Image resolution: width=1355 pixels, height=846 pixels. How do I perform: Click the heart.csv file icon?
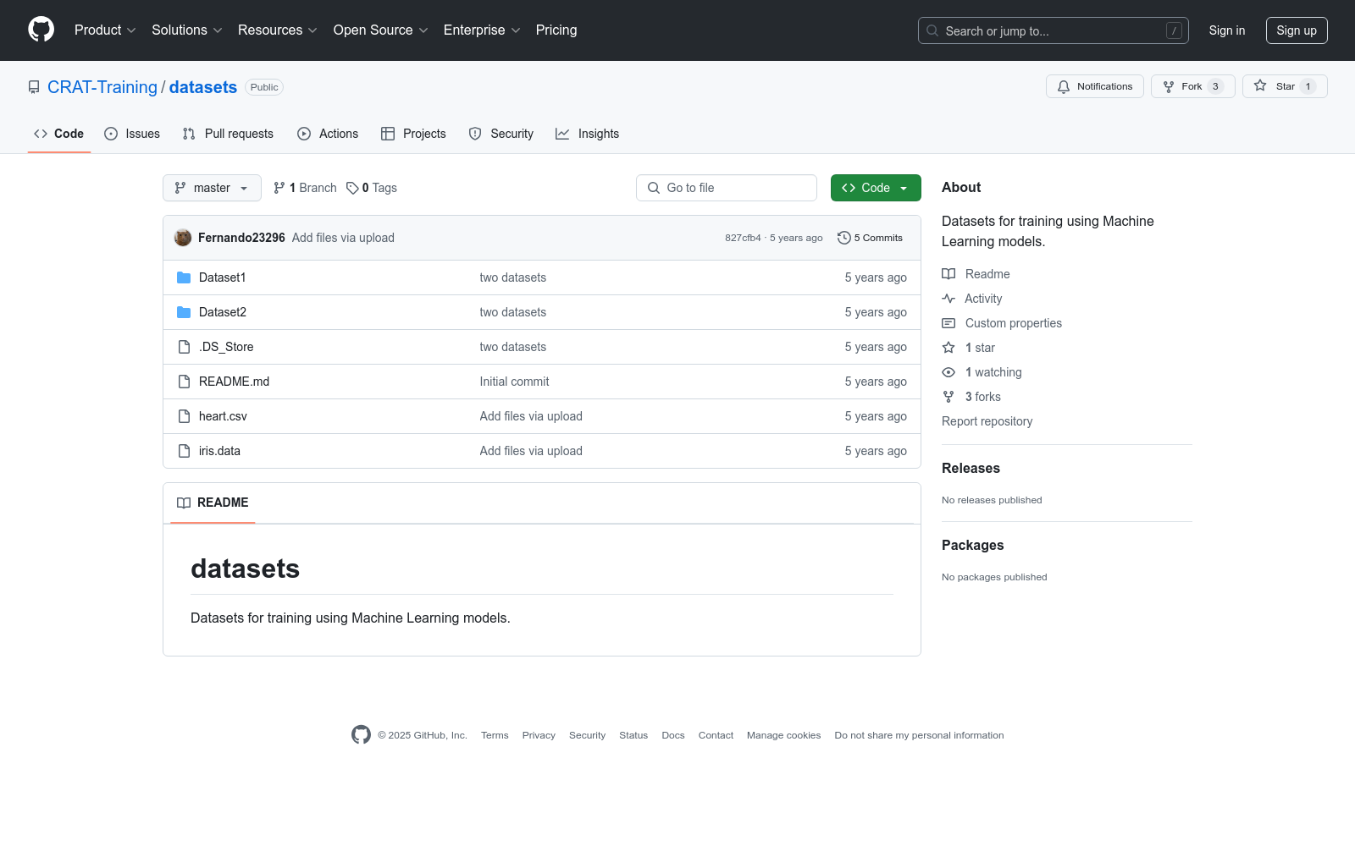click(x=184, y=416)
